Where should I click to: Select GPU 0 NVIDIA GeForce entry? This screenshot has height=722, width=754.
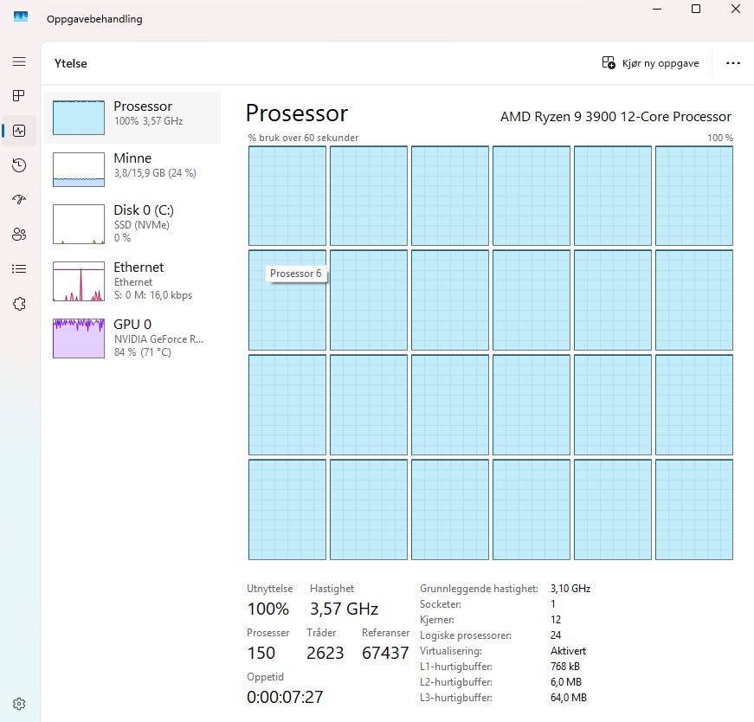coord(132,338)
